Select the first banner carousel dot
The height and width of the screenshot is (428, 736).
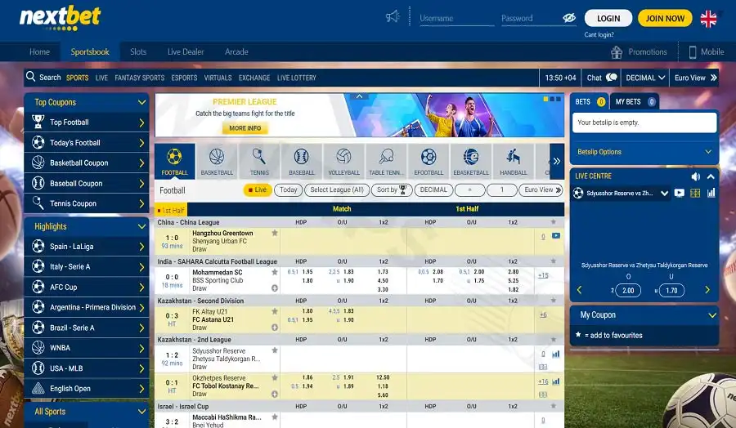click(545, 99)
